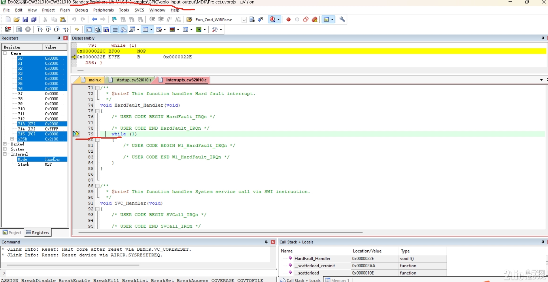The height and width of the screenshot is (282, 548).
Task: Collapse the Internal registers group
Action: (5, 154)
